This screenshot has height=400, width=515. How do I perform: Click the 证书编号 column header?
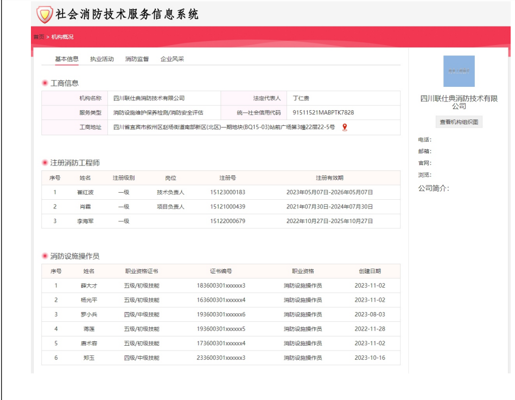(221, 271)
